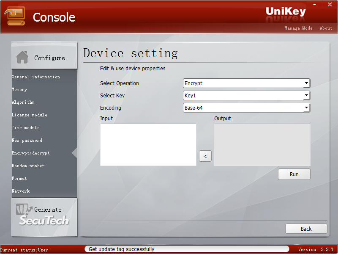Screen dimensions: 338x254
Task: Select Encrypt/decrypt in sidebar
Action: coord(30,153)
